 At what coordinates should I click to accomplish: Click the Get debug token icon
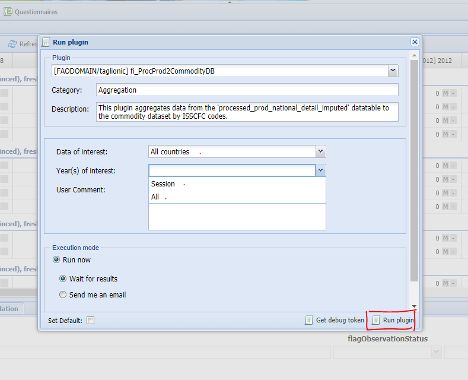pyautogui.click(x=308, y=320)
